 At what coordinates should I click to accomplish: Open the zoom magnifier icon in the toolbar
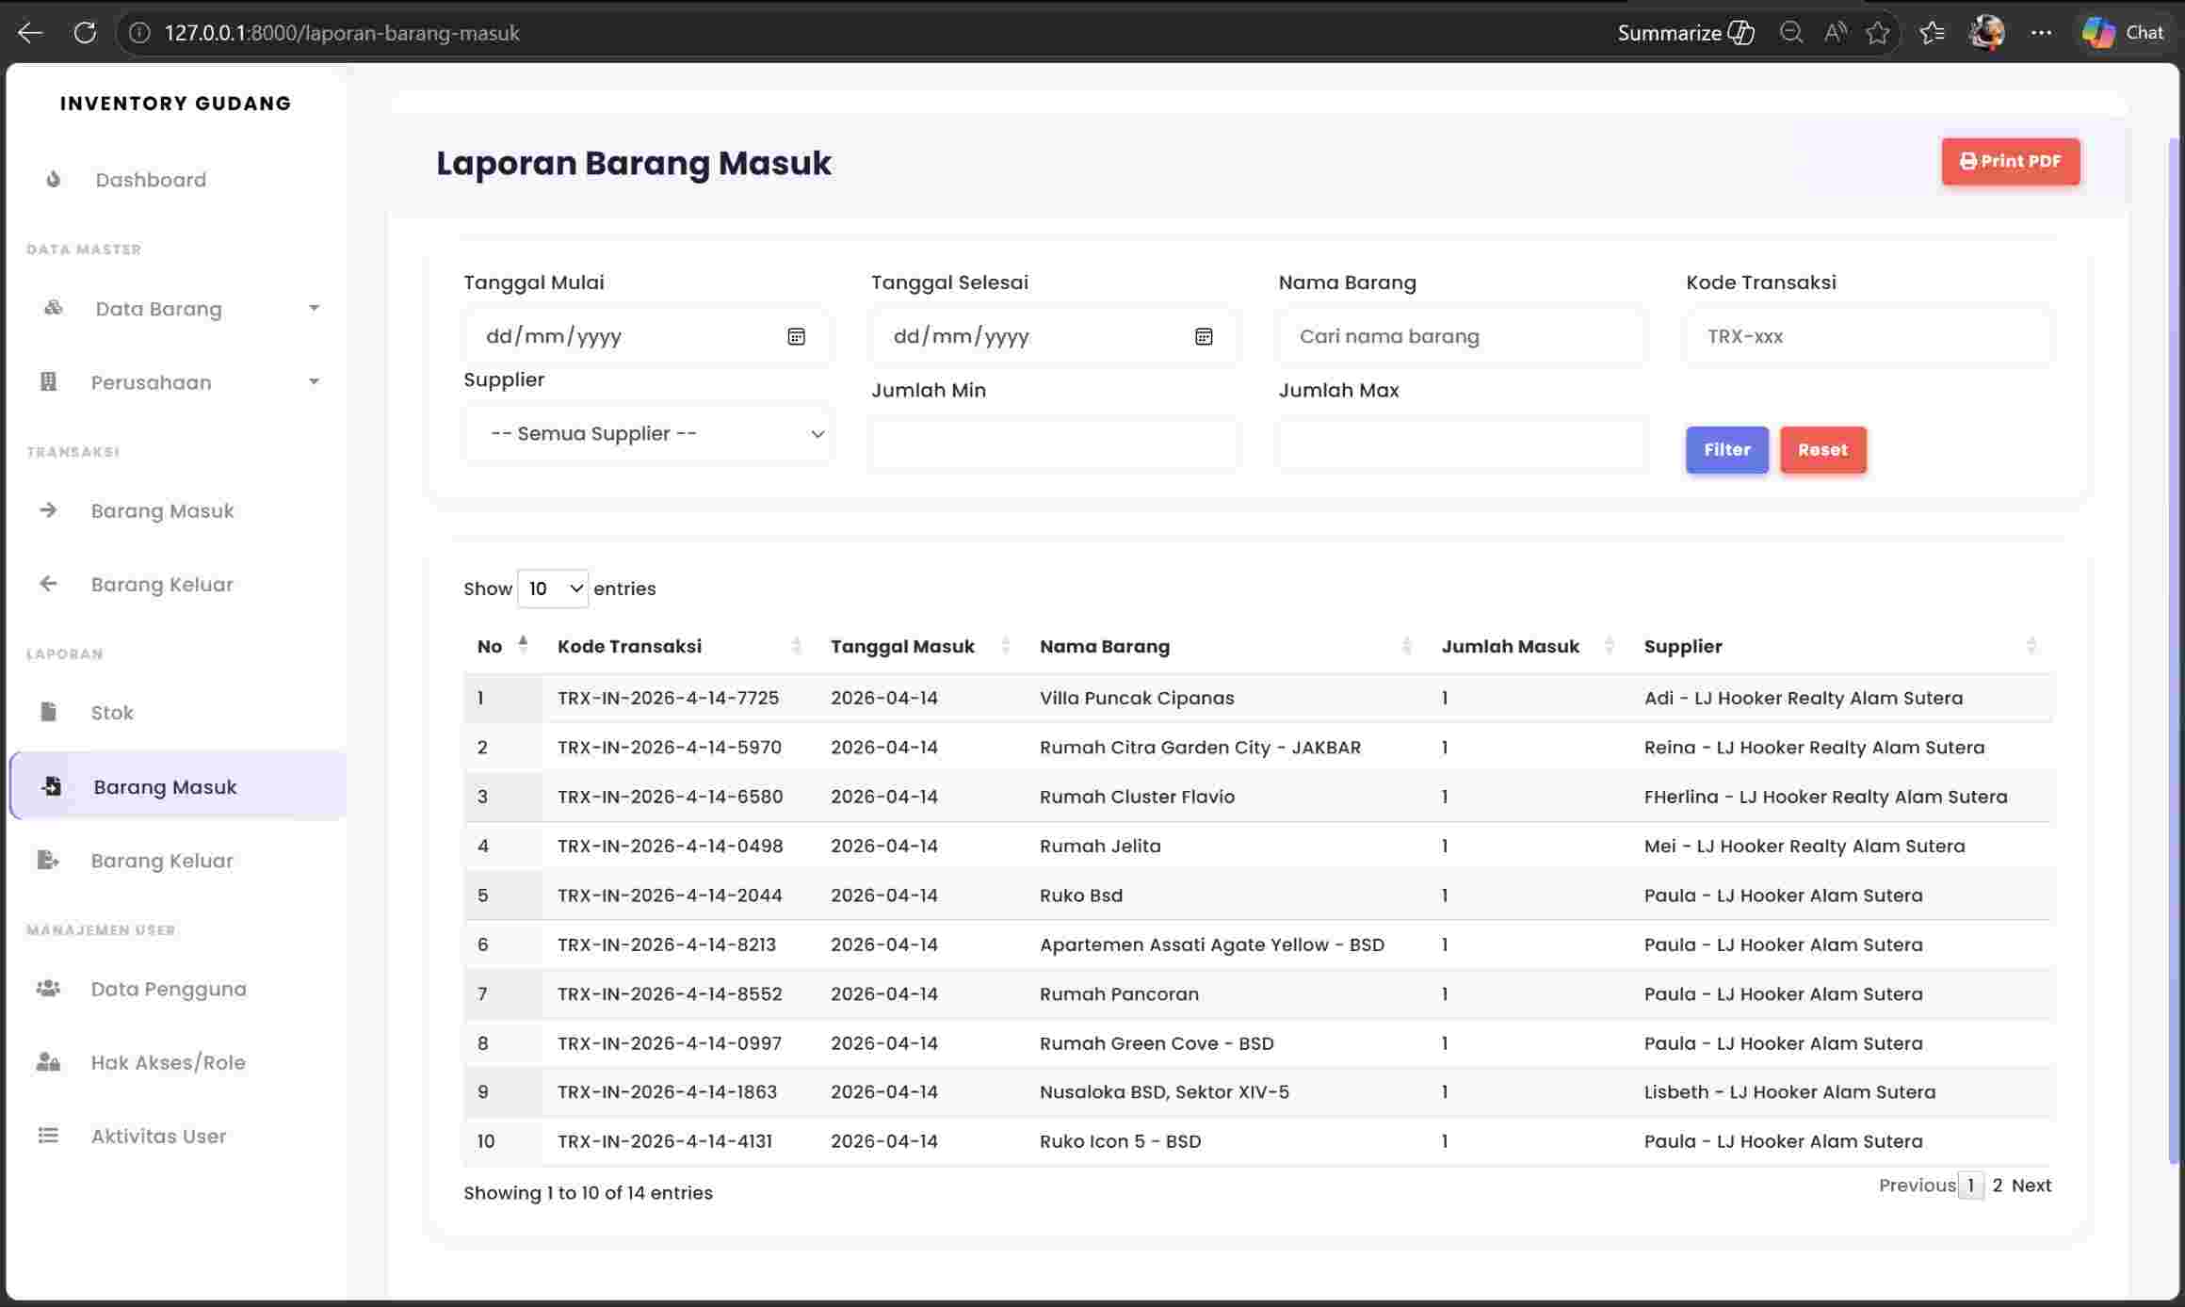(x=1790, y=33)
